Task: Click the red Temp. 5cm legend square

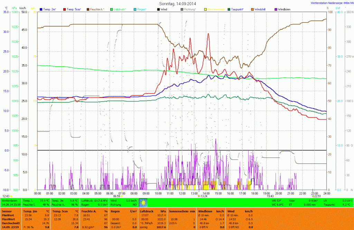Action: tap(65, 9)
